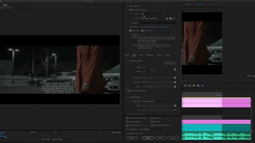Switch to the Effects tab

127,55
